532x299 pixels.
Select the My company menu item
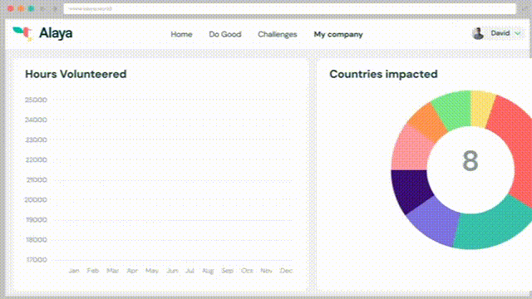[338, 35]
